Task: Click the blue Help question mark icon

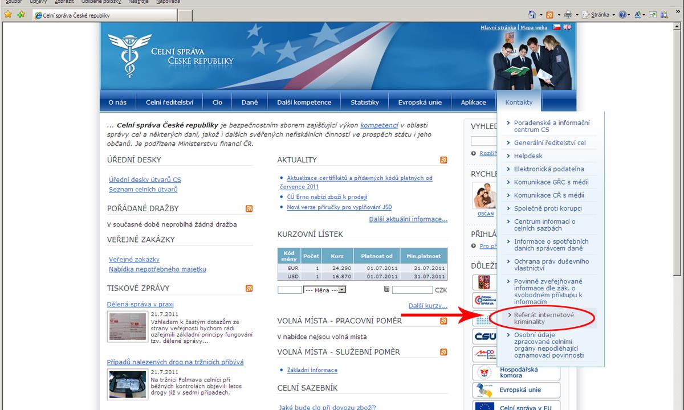Action: (x=622, y=15)
